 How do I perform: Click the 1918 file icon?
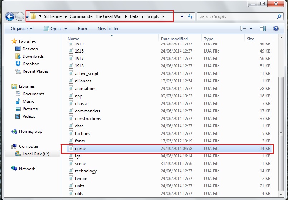pyautogui.click(x=71, y=66)
